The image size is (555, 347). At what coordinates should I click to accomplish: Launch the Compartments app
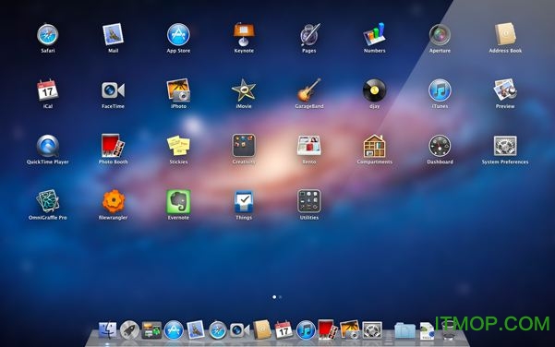coord(375,146)
